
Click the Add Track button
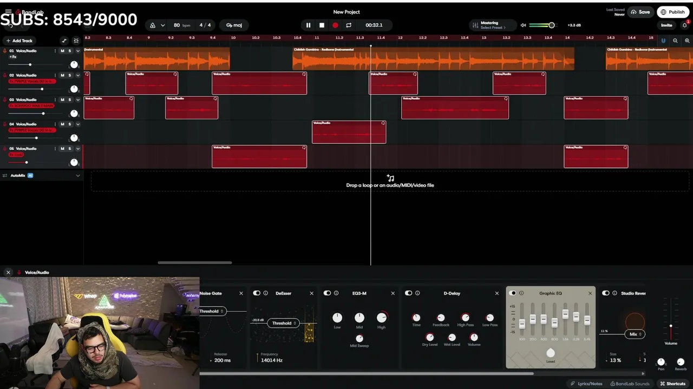click(x=19, y=41)
